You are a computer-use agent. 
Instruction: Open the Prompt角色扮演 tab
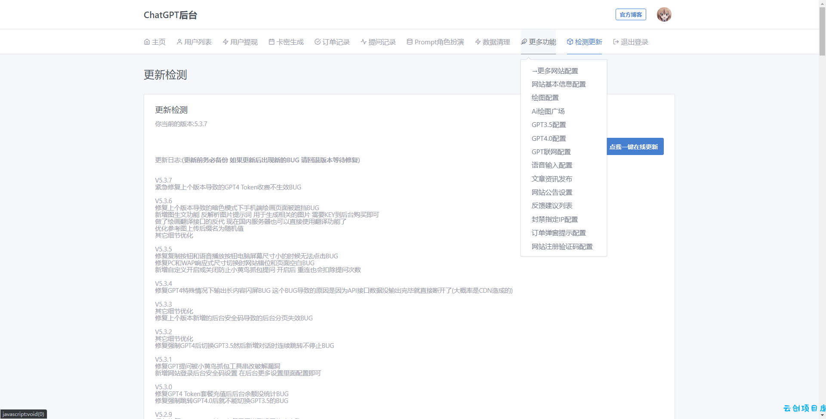click(435, 42)
